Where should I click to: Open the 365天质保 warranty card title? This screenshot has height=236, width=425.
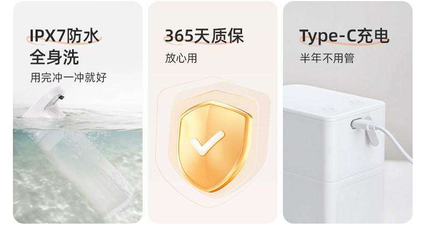pos(204,36)
